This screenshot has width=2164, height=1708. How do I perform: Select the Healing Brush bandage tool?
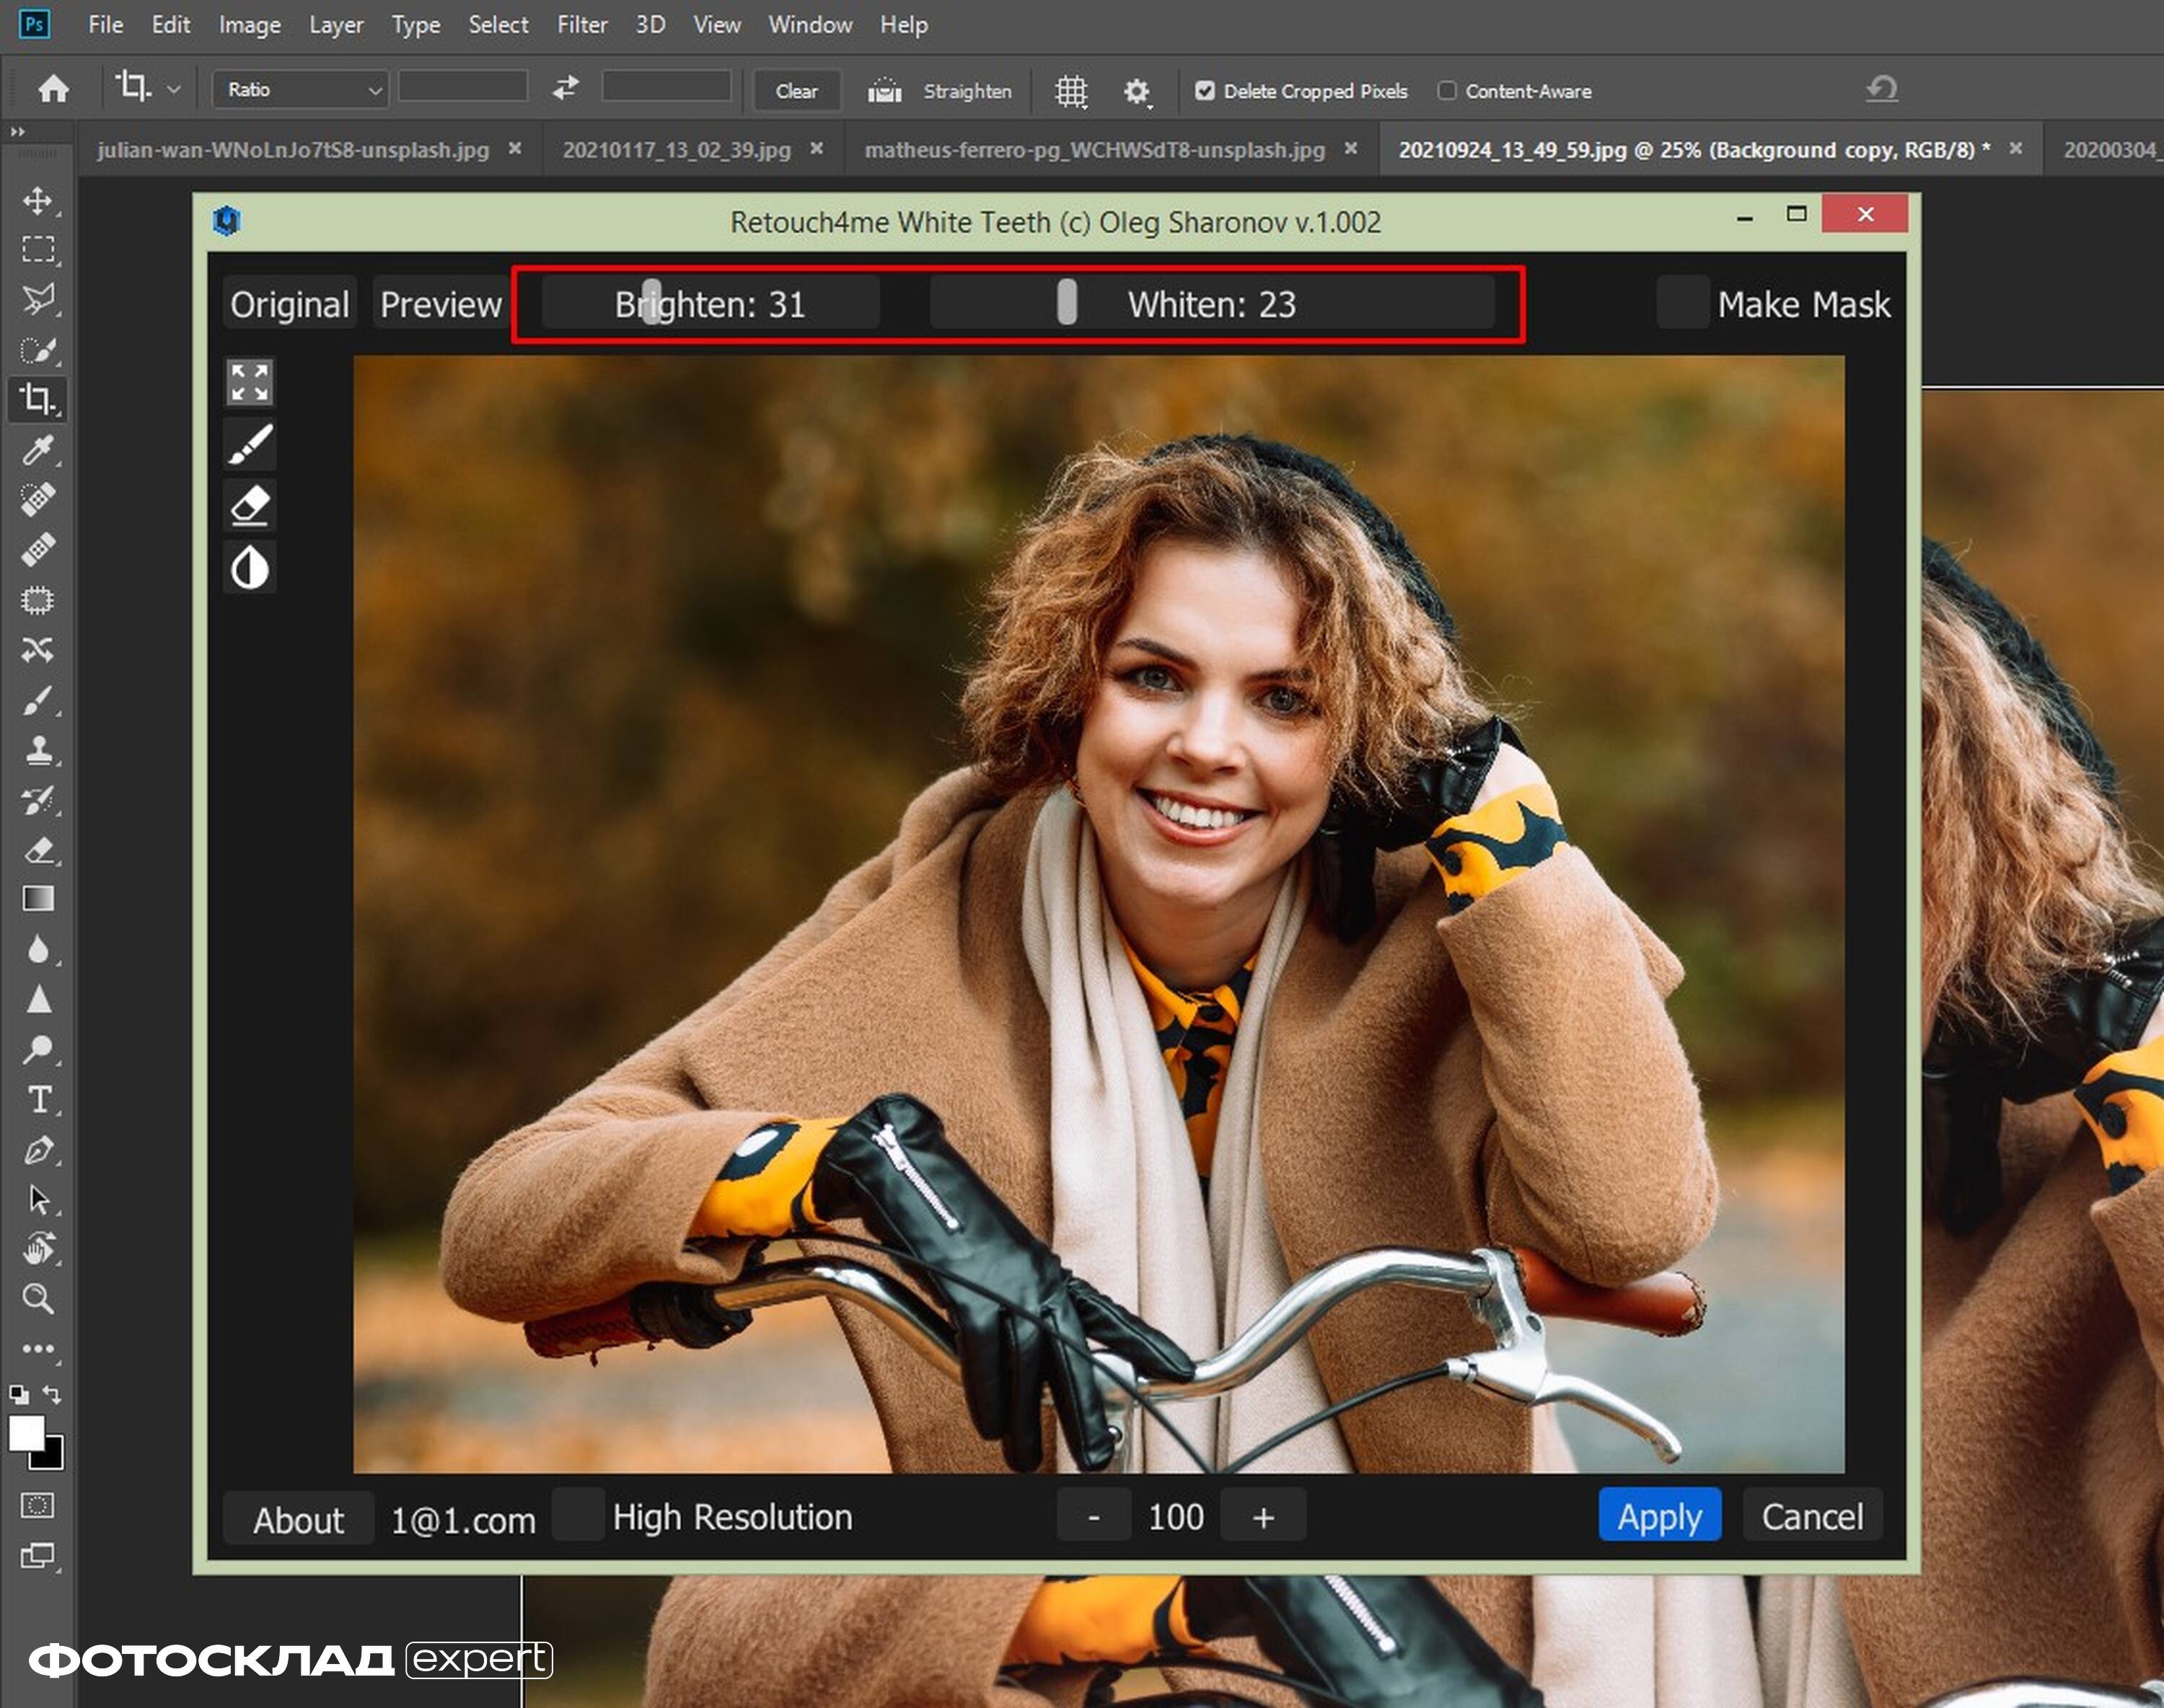tap(38, 549)
